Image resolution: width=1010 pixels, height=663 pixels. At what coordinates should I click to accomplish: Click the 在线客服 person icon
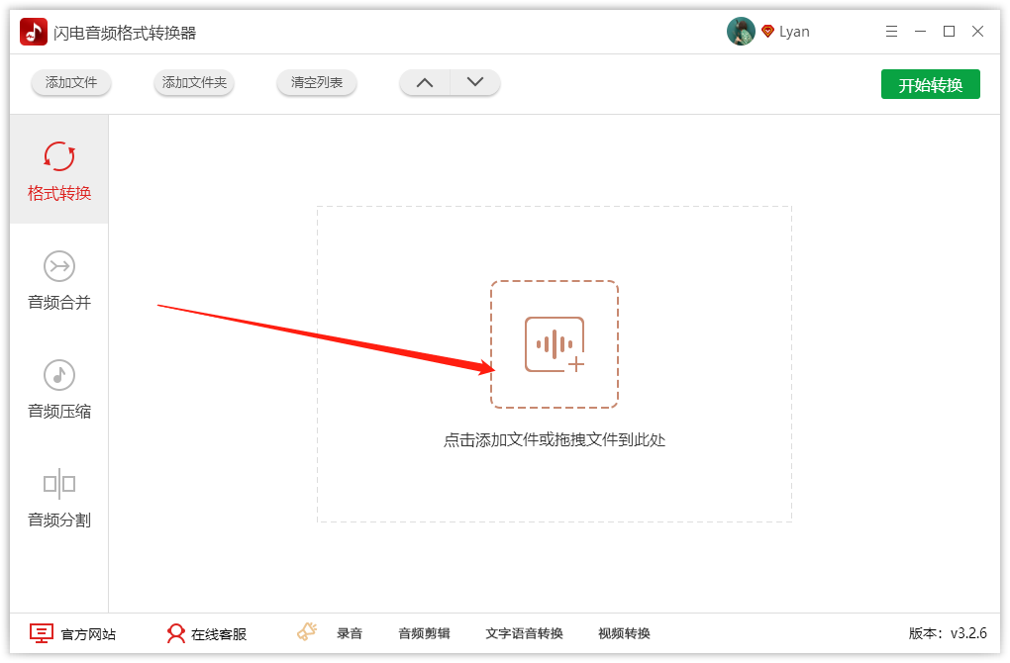click(175, 633)
